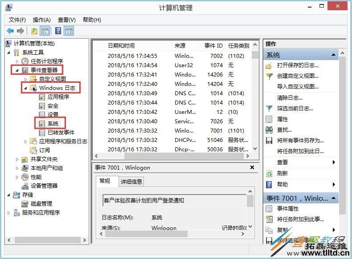The image size is (352, 259).
Task: Expand the 共享文件夹 tree node
Action: tap(17, 159)
